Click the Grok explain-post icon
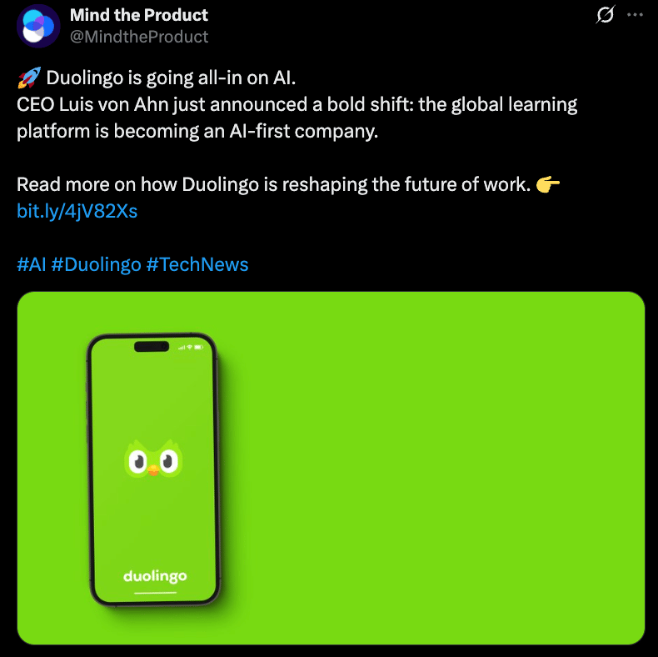 (606, 15)
